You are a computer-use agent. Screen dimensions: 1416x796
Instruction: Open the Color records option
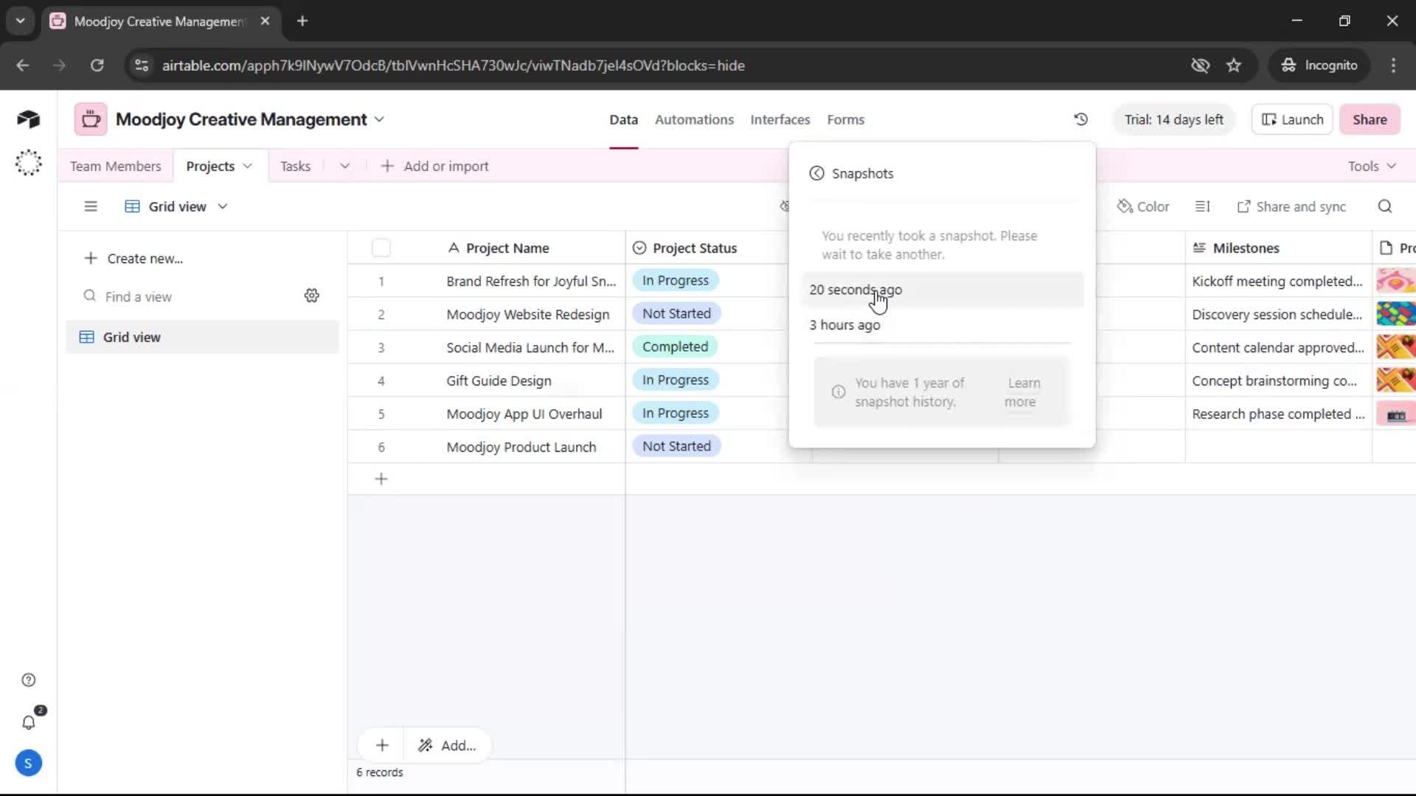click(x=1143, y=206)
